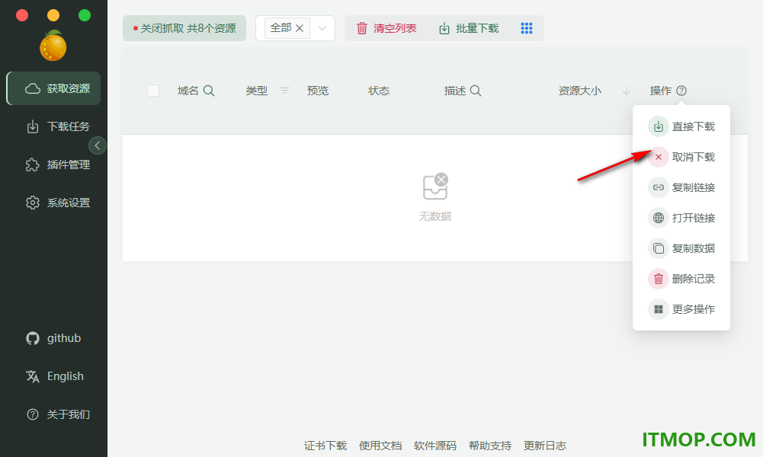Choose 直接下载 from the popup menu
Viewport: 763px width, 457px height.
[681, 127]
